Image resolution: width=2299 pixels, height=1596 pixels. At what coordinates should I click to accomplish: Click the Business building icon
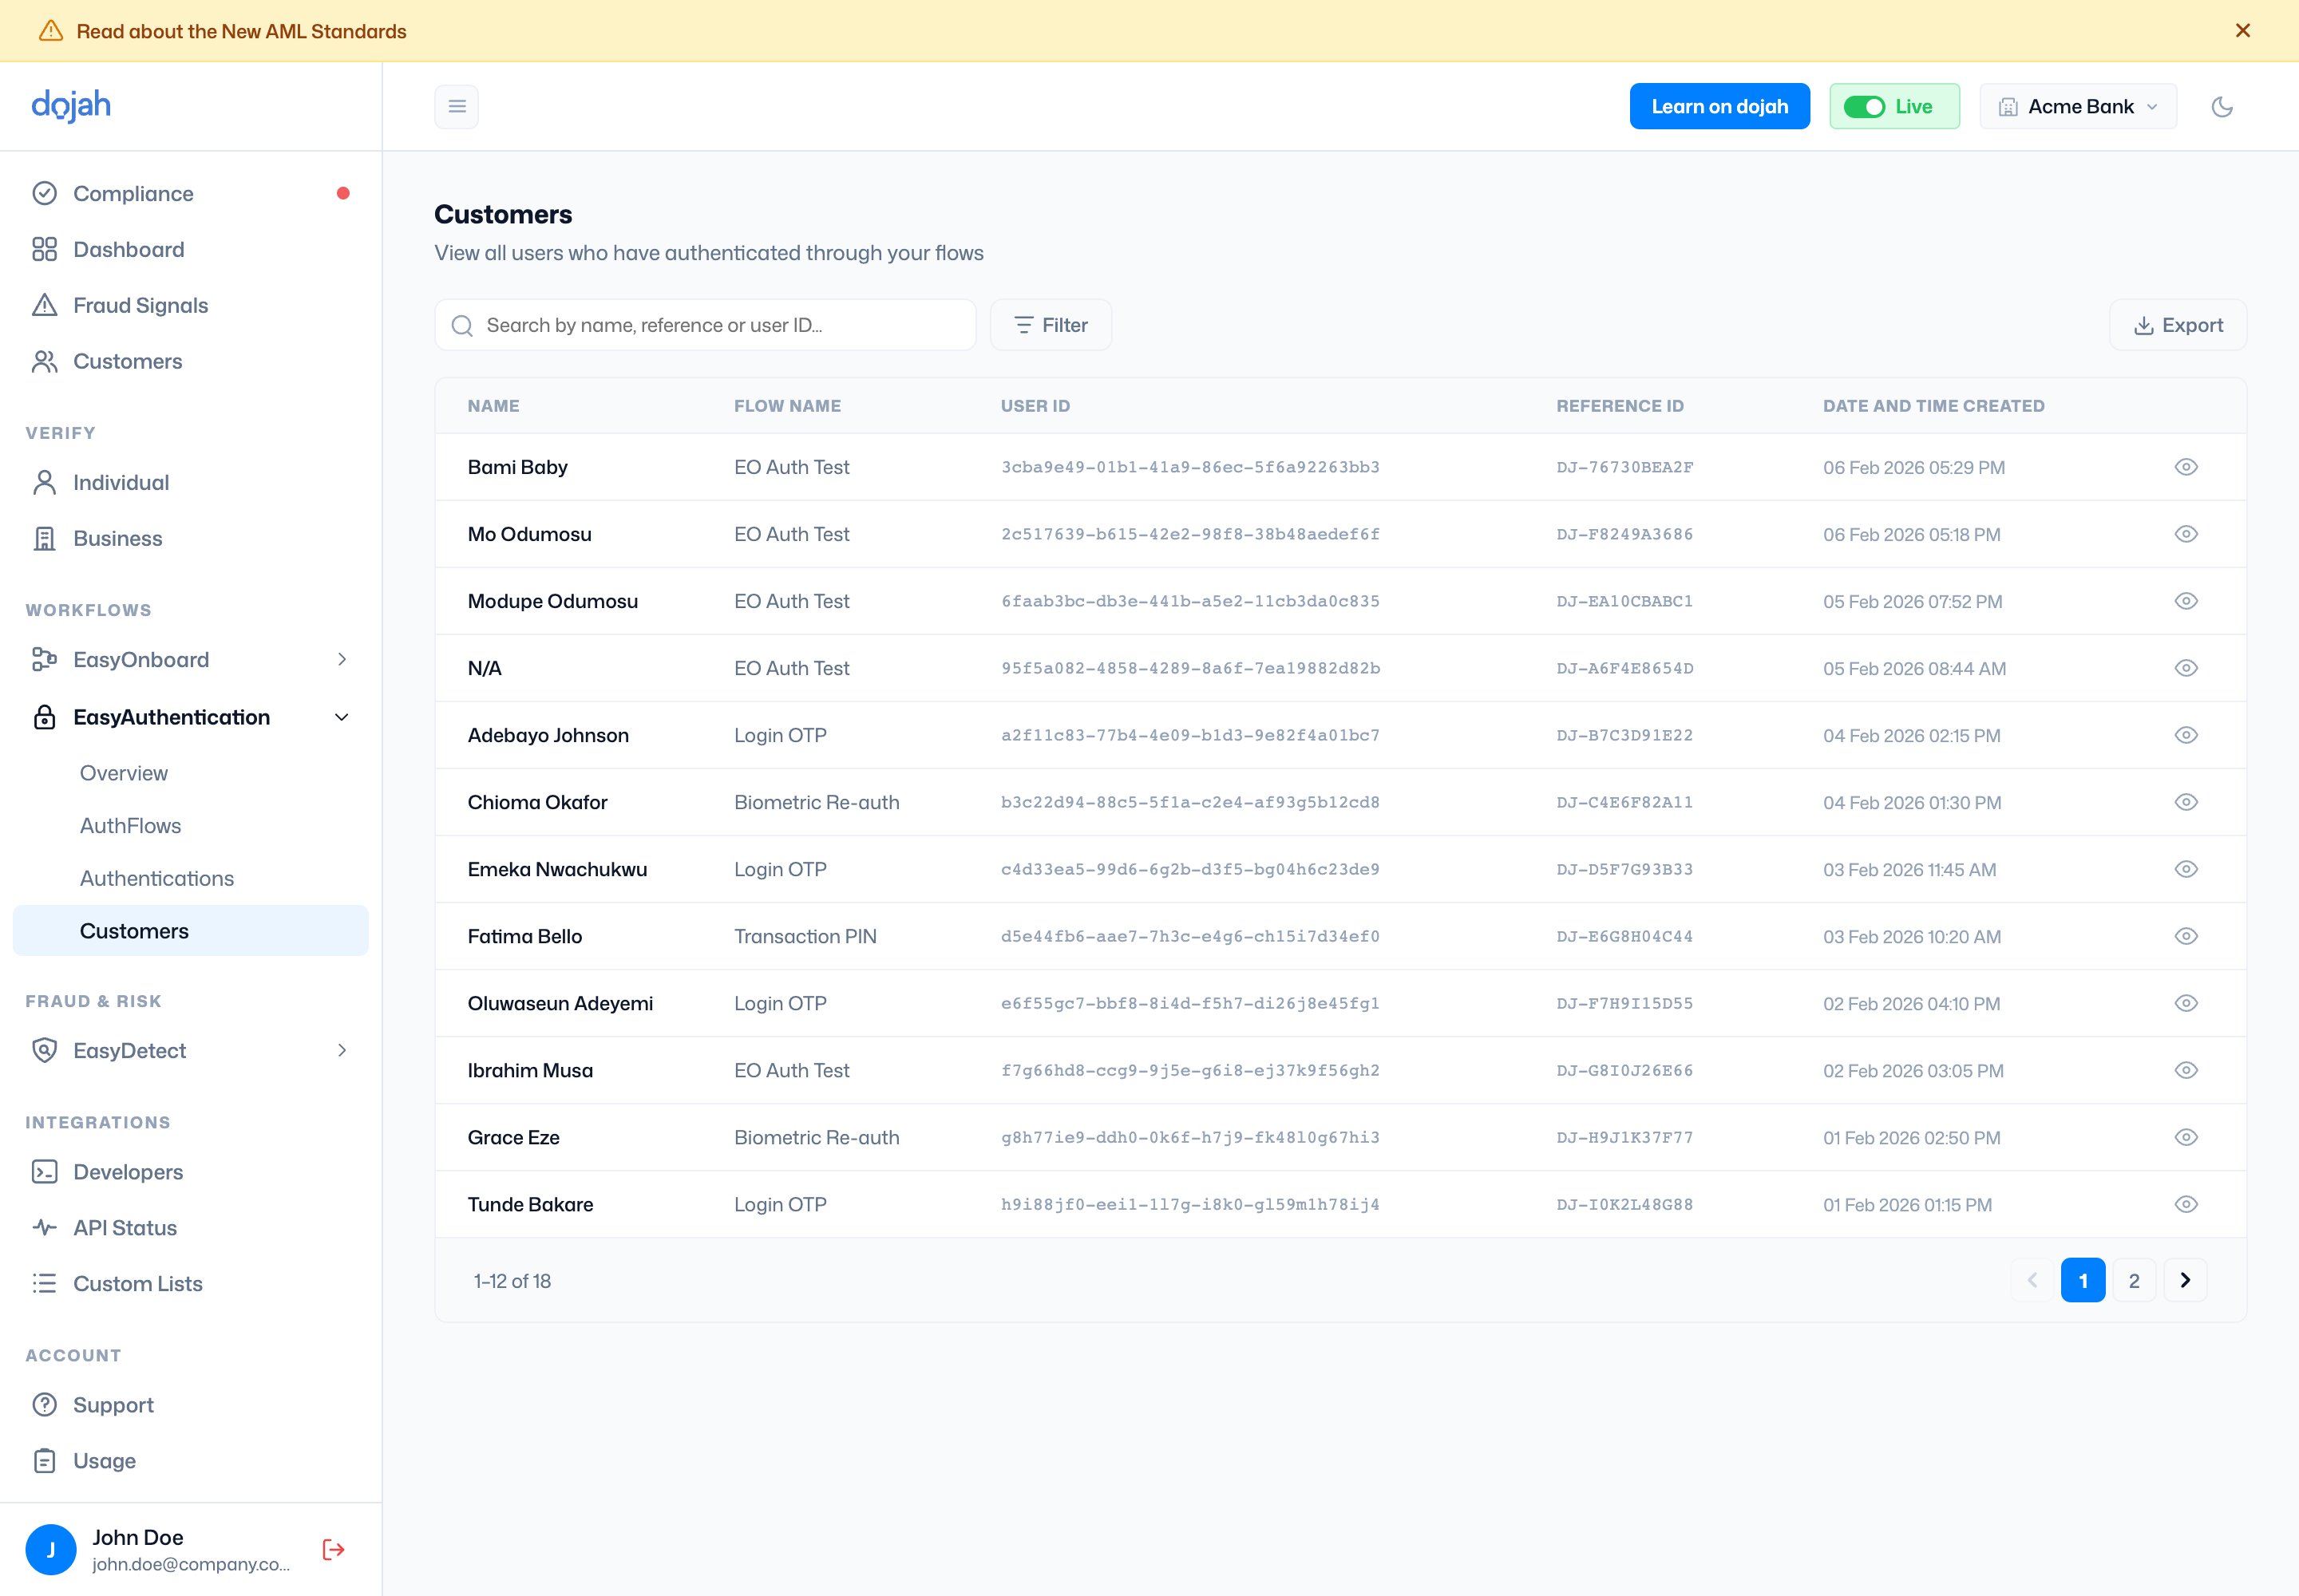[45, 538]
